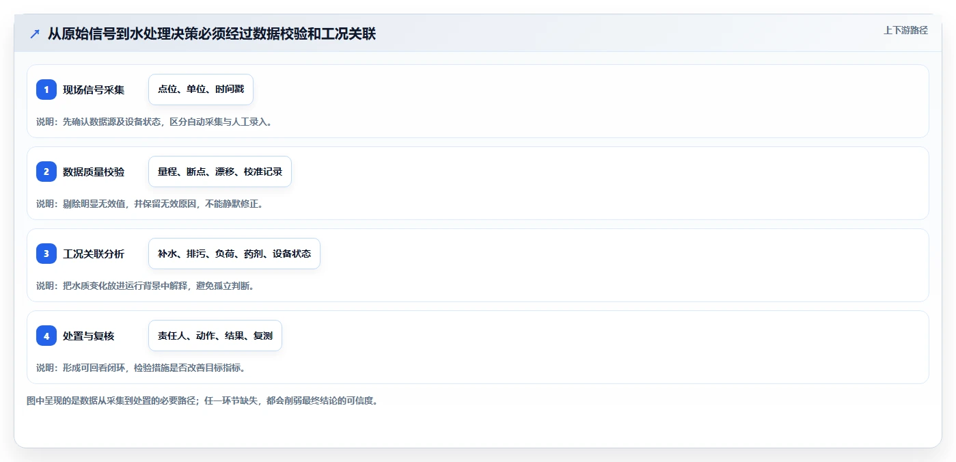The height and width of the screenshot is (462, 956).
Task: Click the note starting 剔除明显无效值
Action: 150,204
